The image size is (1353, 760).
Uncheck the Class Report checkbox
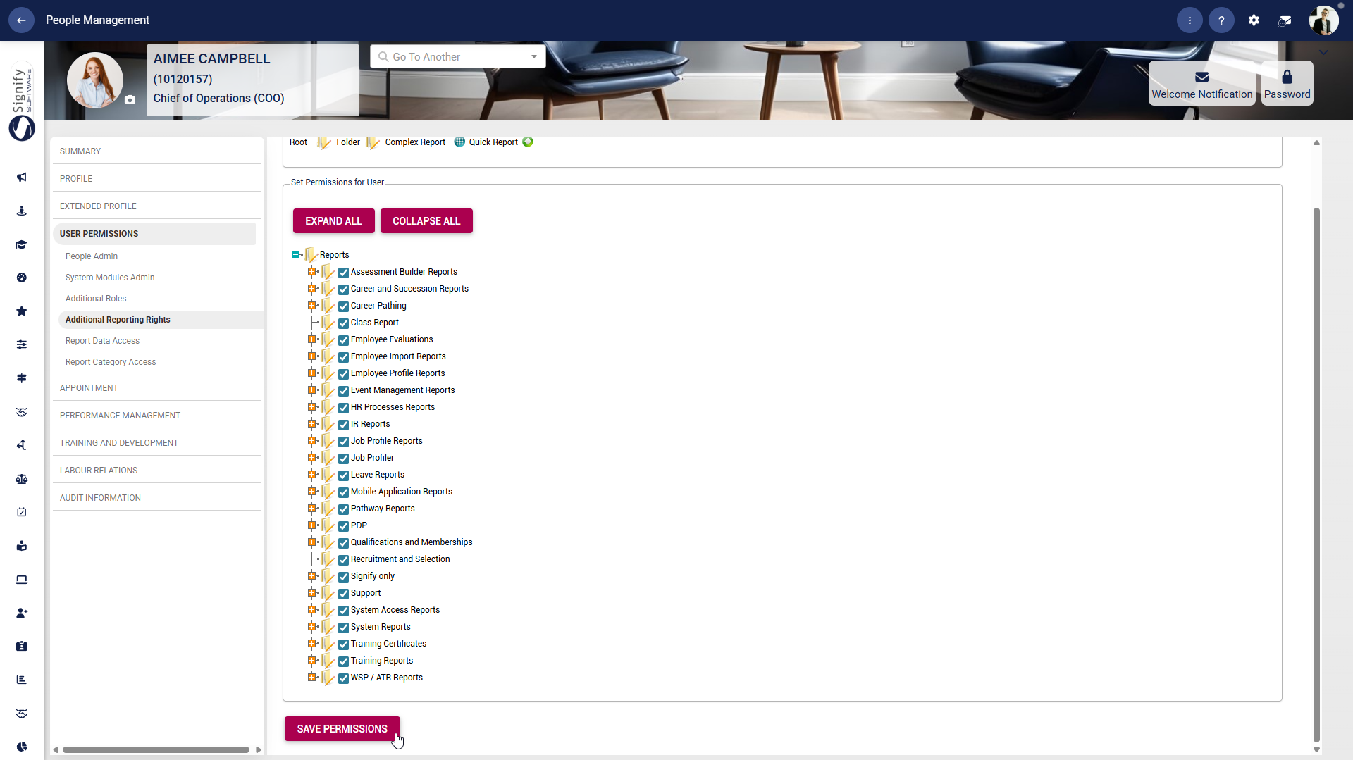tap(343, 323)
